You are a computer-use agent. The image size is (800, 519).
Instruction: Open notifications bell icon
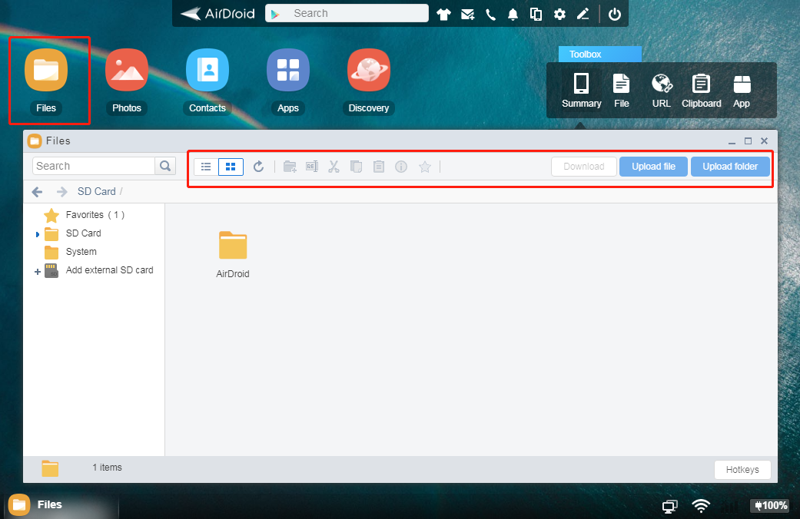point(513,14)
